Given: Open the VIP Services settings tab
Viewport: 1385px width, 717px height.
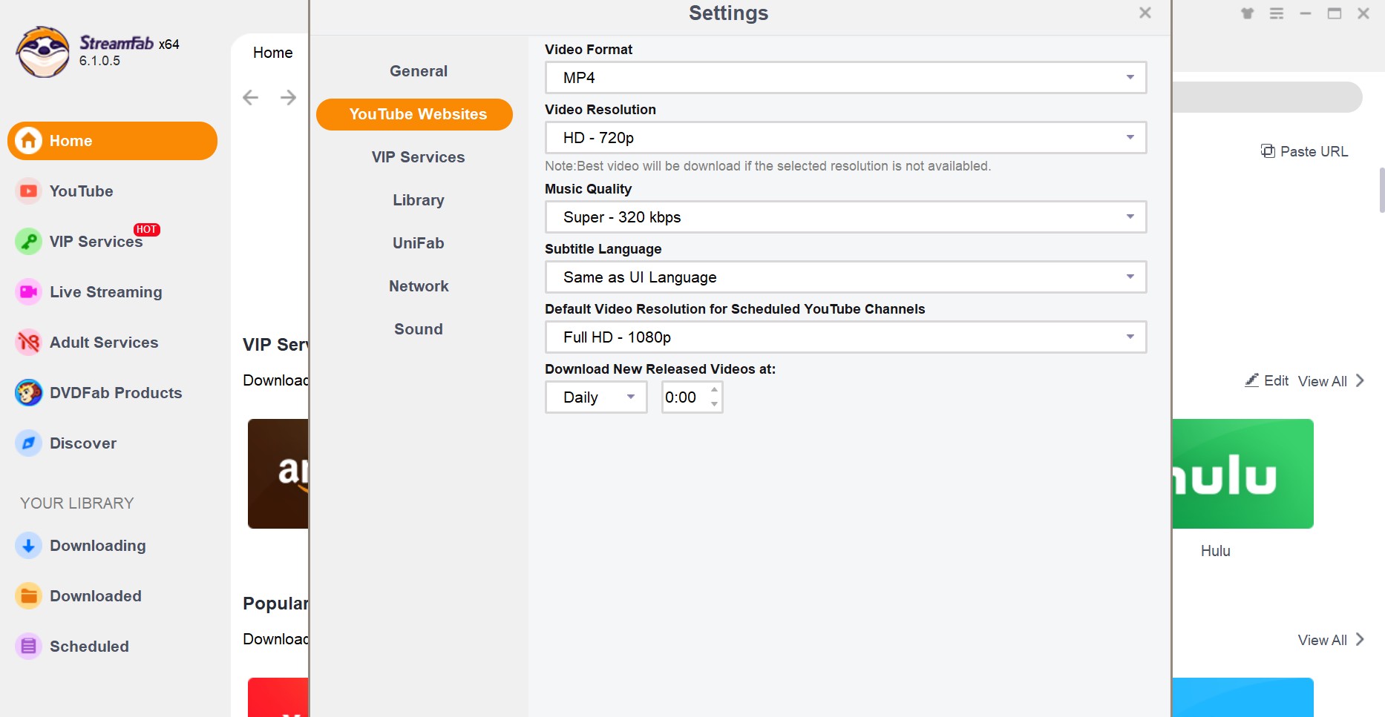Looking at the screenshot, I should (419, 157).
